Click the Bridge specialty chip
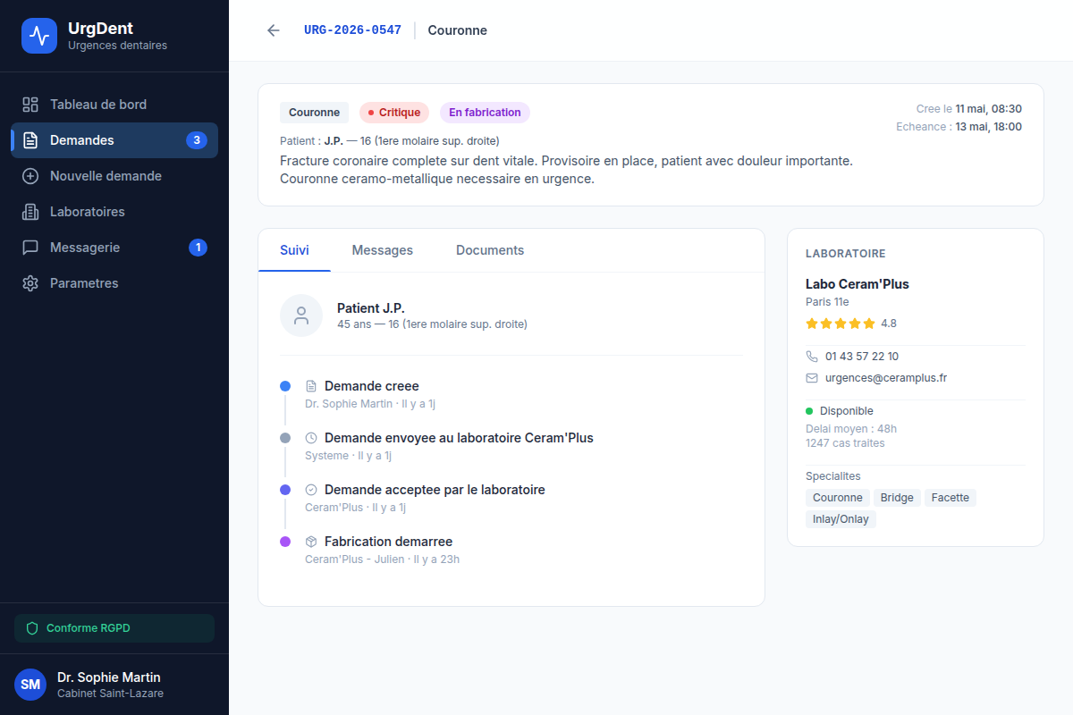The width and height of the screenshot is (1073, 715). (x=897, y=498)
